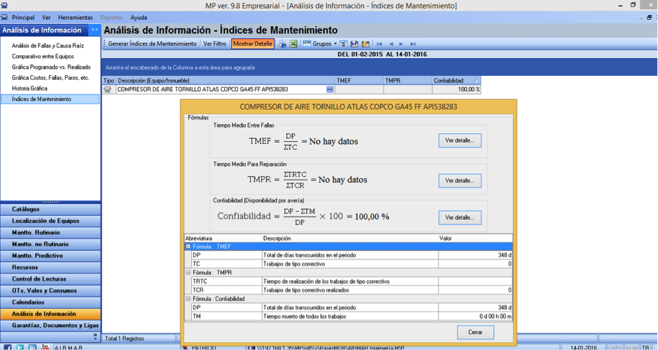
Task: Select Comparativo entre Equipos
Action: (43, 56)
